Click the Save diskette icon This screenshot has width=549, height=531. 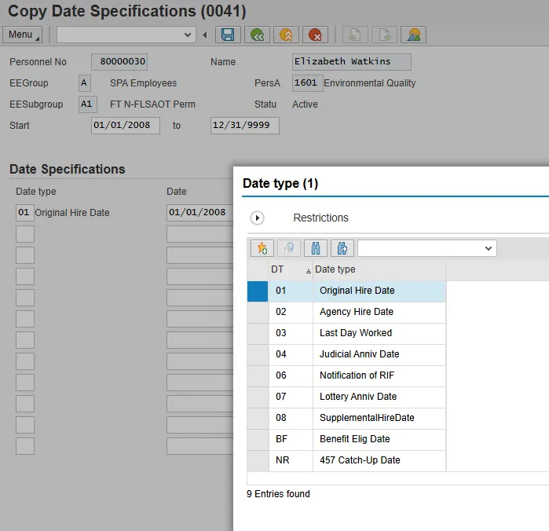(x=228, y=35)
